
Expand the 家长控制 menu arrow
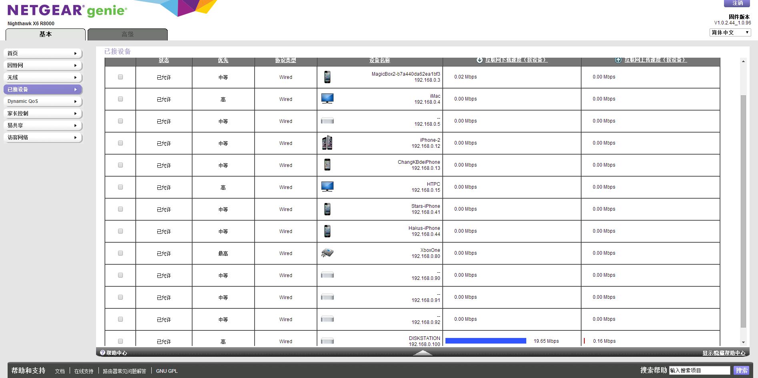75,113
